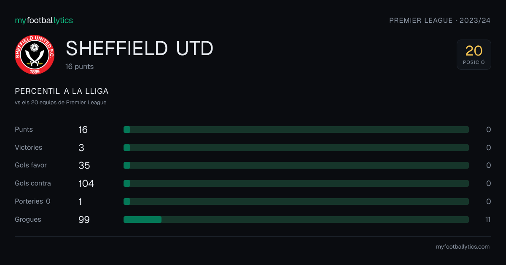Click the 16 punts subtitle

(80, 66)
